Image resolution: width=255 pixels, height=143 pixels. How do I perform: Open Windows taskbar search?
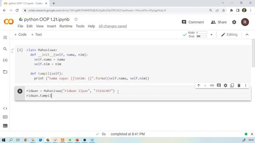(x=11, y=140)
